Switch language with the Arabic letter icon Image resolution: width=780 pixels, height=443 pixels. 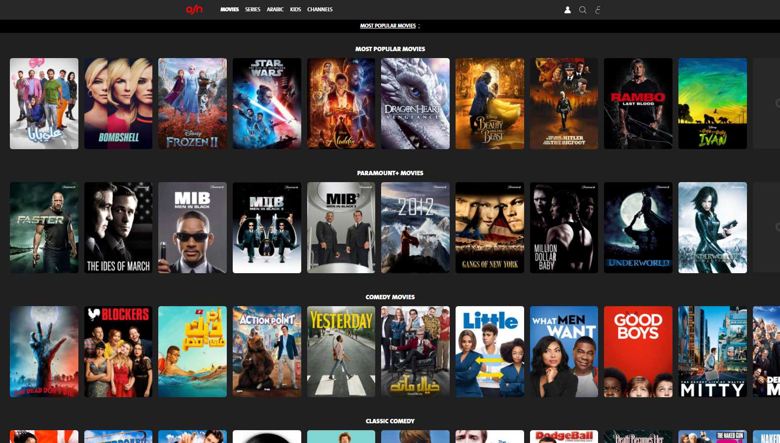[598, 10]
